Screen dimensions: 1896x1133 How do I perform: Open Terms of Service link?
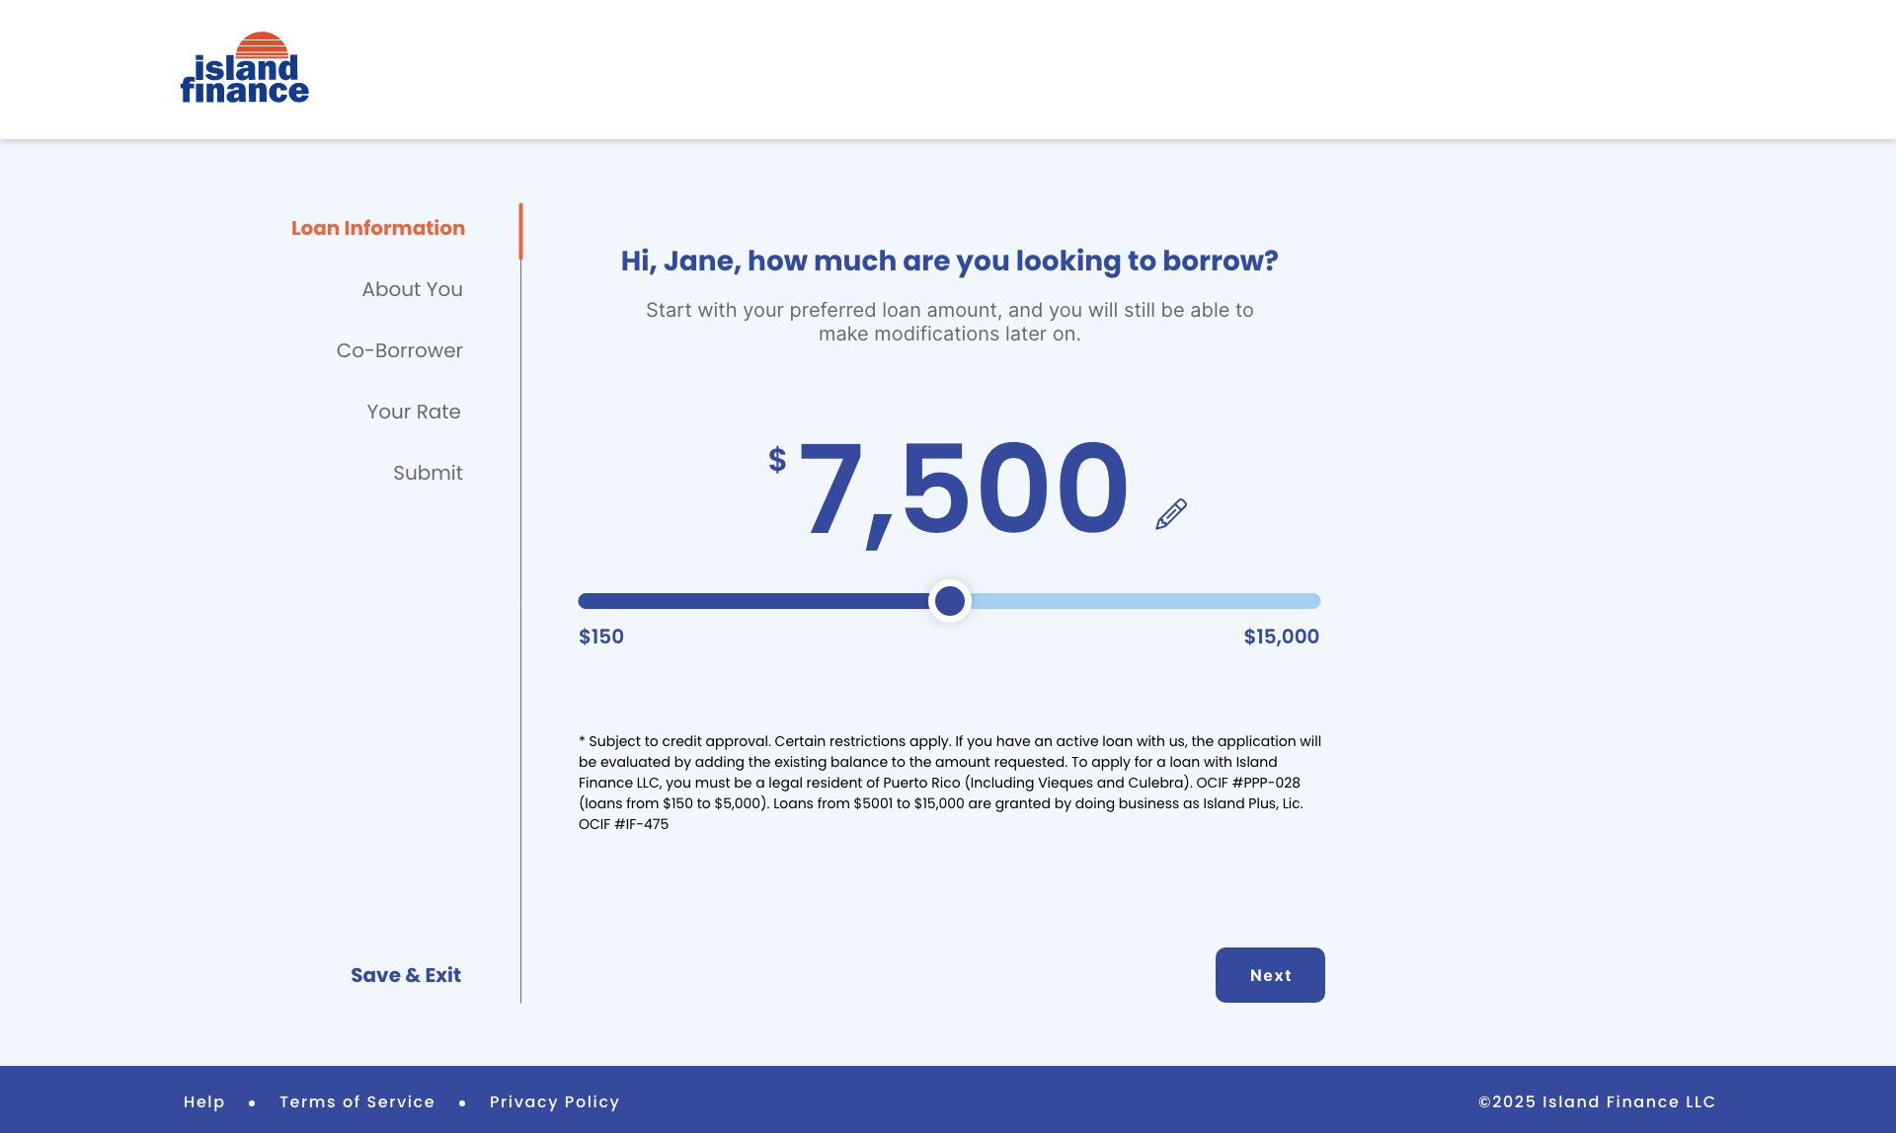pyautogui.click(x=356, y=1101)
